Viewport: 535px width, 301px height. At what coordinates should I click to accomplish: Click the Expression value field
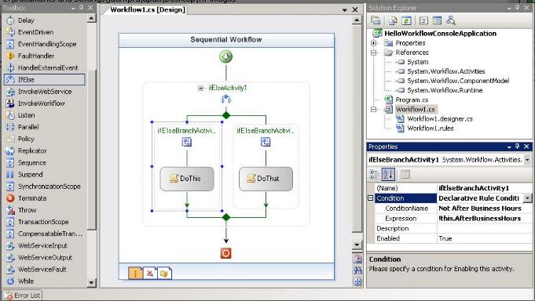coord(484,219)
